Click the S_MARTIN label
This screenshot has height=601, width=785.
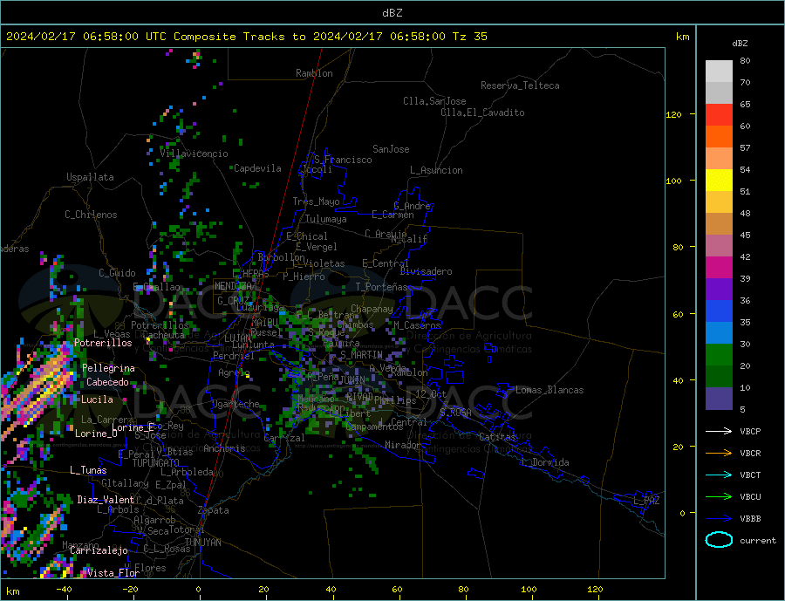[361, 355]
